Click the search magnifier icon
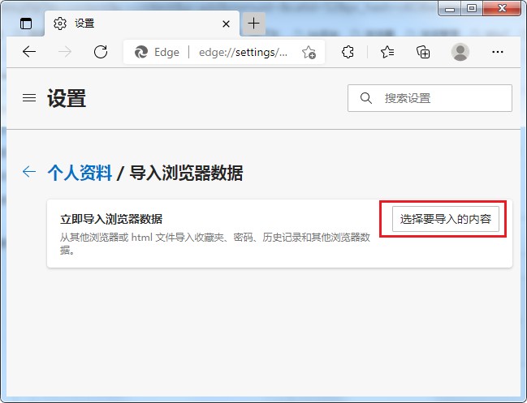 click(365, 98)
